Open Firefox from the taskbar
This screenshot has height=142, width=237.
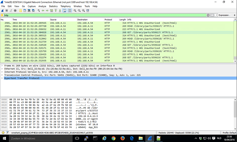click(x=122, y=138)
